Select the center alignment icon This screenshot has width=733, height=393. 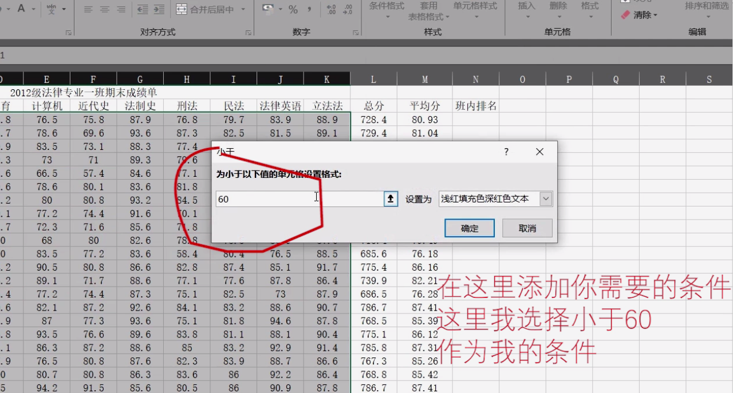(105, 9)
